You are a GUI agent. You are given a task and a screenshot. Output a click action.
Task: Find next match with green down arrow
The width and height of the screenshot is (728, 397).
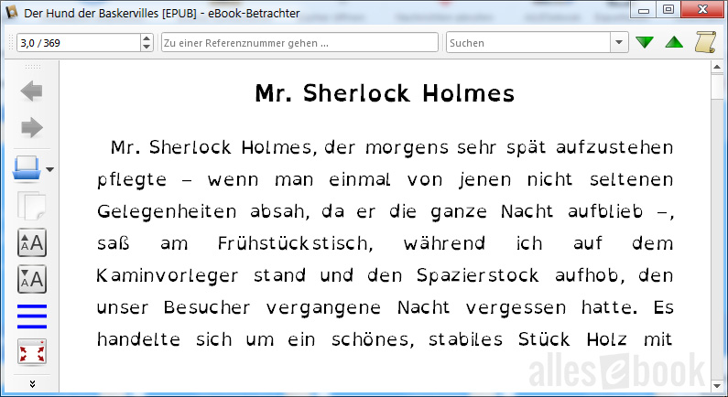coord(645,42)
